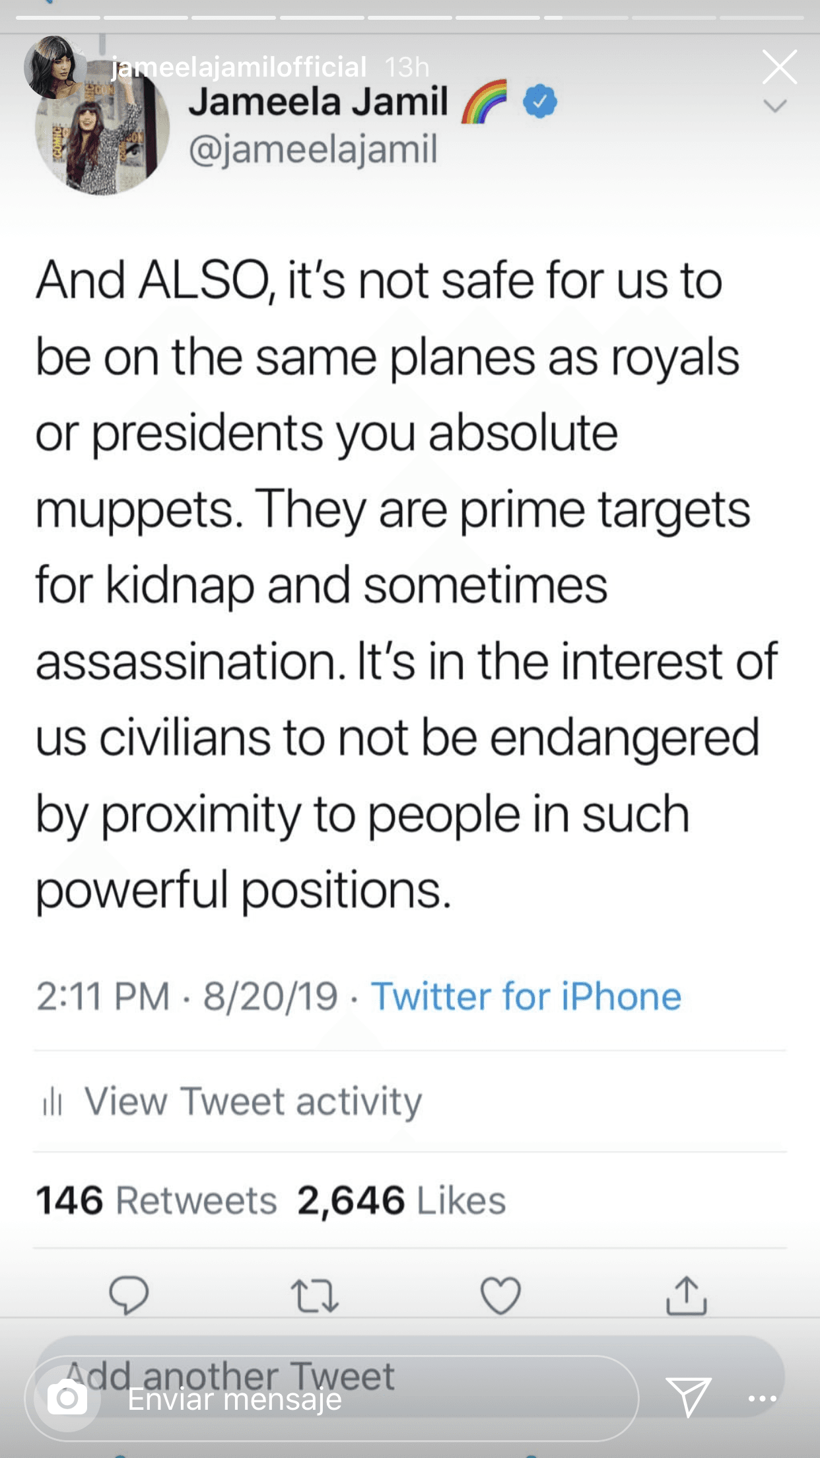Image resolution: width=820 pixels, height=1458 pixels.
Task: Open the story camera icon
Action: coord(67,1397)
